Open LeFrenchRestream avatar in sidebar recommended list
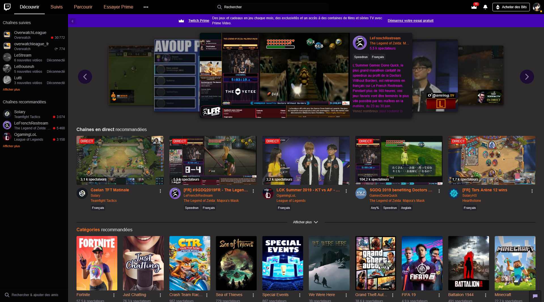Image resolution: width=544 pixels, height=302 pixels. [x=7, y=125]
